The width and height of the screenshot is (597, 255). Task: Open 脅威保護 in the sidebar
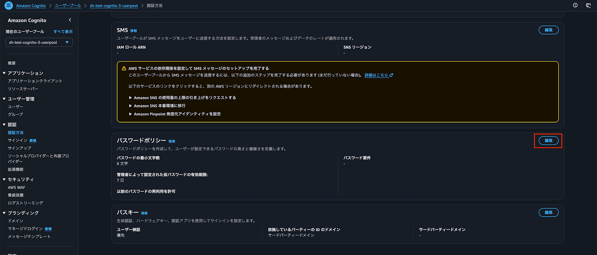16,195
